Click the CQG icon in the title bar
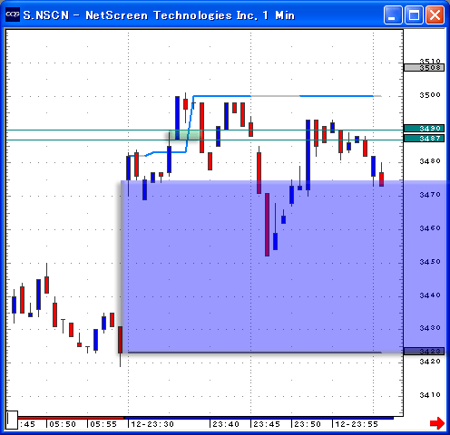The image size is (450, 435). [x=13, y=14]
